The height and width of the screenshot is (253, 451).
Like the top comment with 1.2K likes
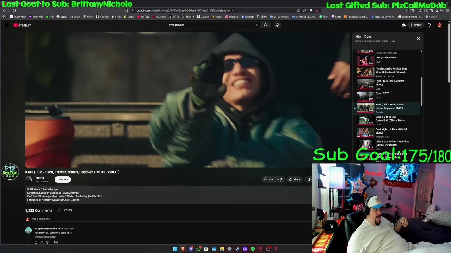click(36, 242)
